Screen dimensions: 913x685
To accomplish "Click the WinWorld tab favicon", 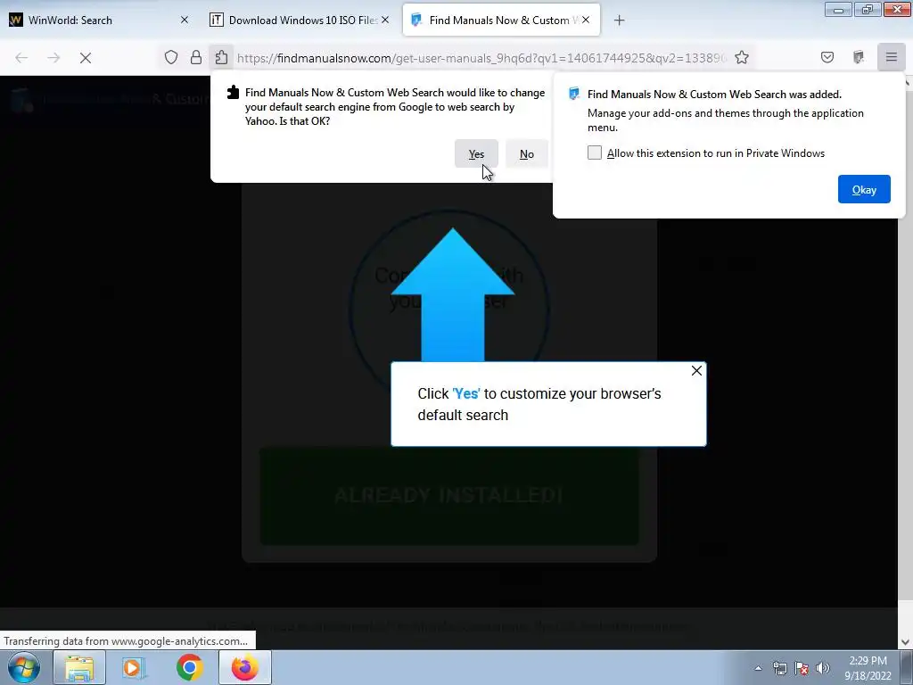I will coord(16,20).
